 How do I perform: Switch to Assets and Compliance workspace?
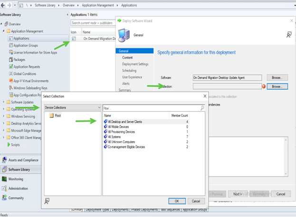click(20, 160)
